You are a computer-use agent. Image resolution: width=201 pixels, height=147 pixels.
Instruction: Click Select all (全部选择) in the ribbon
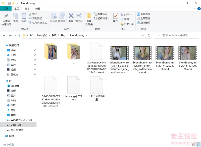(x=143, y=14)
